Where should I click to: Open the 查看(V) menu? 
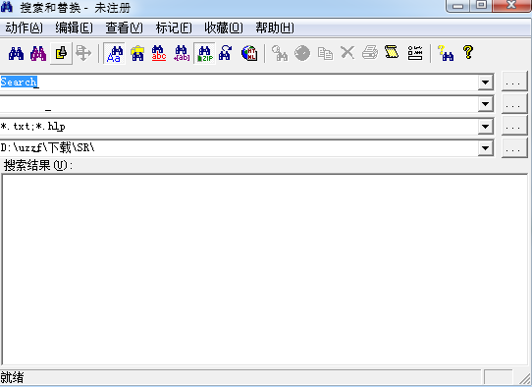tap(125, 28)
